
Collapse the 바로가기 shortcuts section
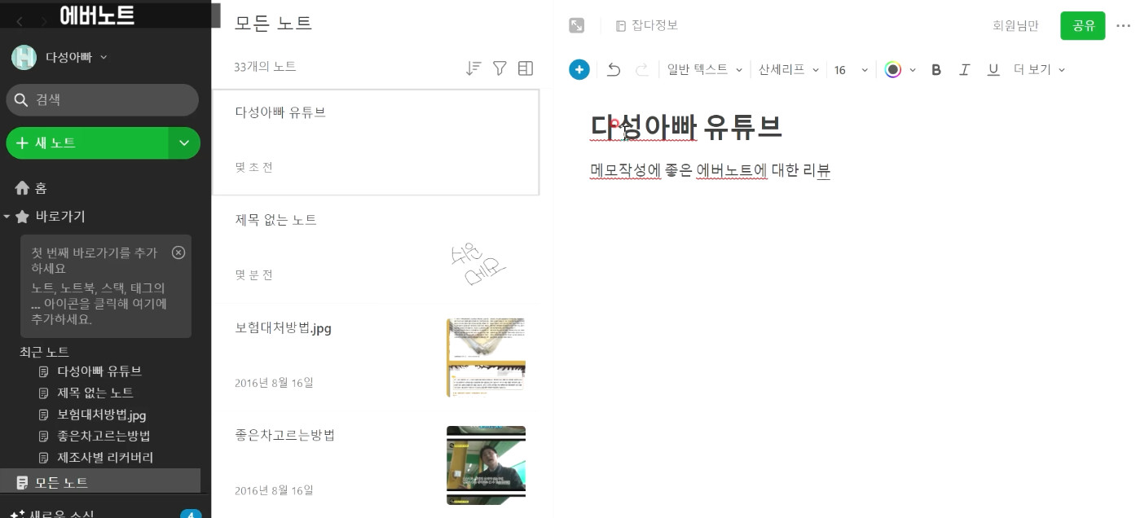click(7, 217)
